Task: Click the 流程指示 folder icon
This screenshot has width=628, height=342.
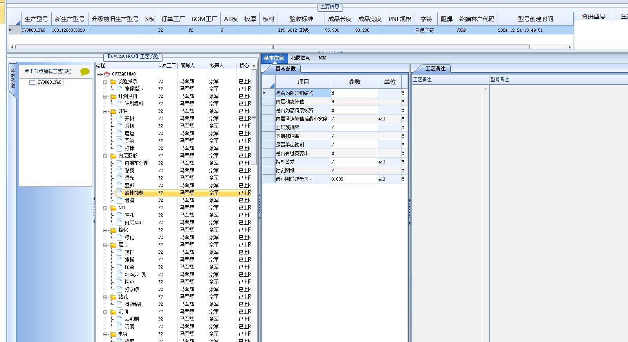Action: pyautogui.click(x=114, y=81)
